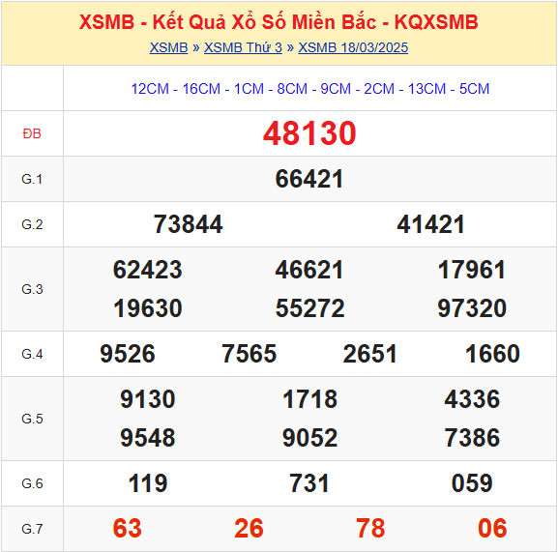The image size is (558, 552).
Task: Click fifth prize number 9130
Action: [x=148, y=399]
